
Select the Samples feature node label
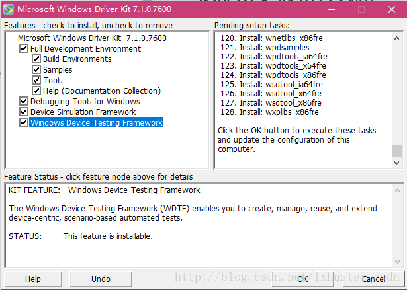tap(58, 70)
